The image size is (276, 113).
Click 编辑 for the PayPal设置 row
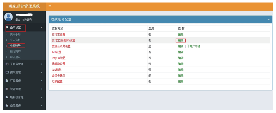coord(181,58)
